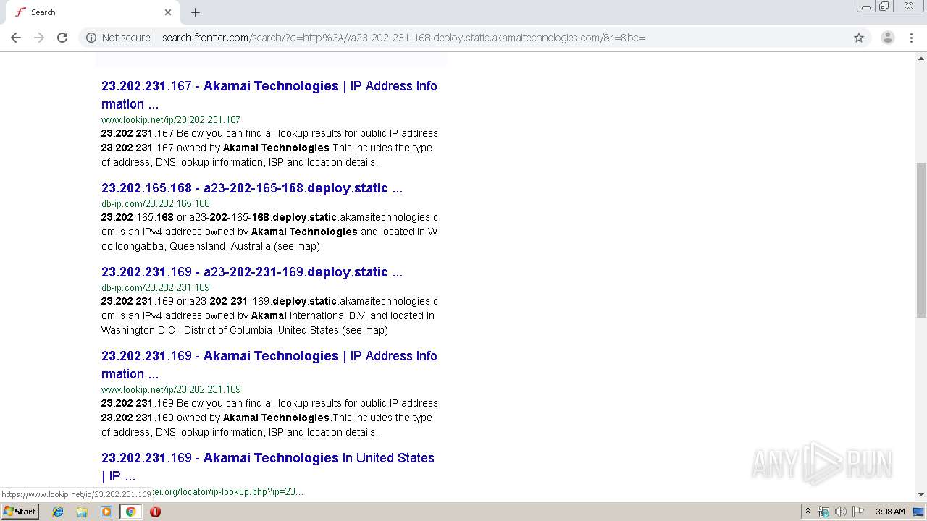Open the red stop-sign taskbar app
Image resolution: width=927 pixels, height=521 pixels.
tap(155, 512)
